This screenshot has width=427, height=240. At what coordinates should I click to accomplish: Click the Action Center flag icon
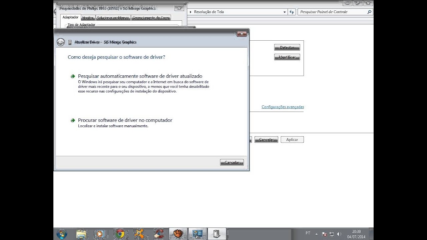click(324, 234)
